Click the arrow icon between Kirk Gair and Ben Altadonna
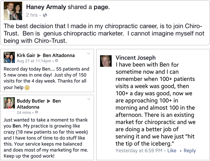Screen dimensions: 210x161 (x=39, y=55)
